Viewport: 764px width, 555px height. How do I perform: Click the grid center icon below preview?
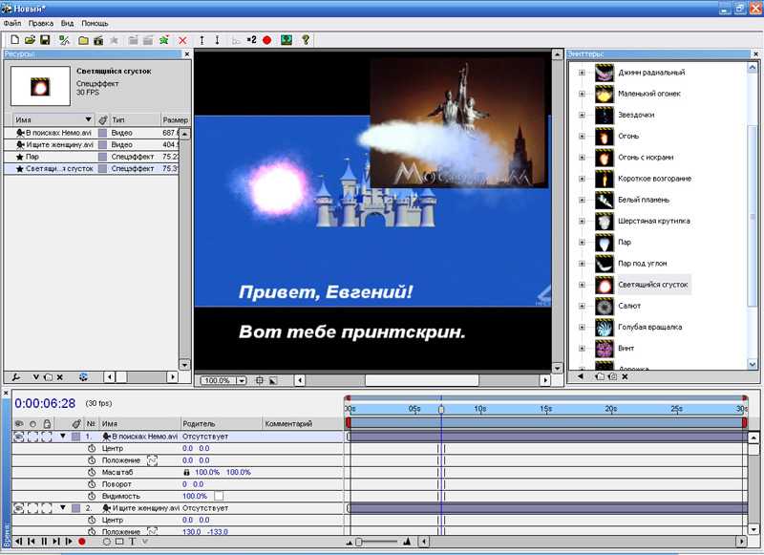click(260, 380)
